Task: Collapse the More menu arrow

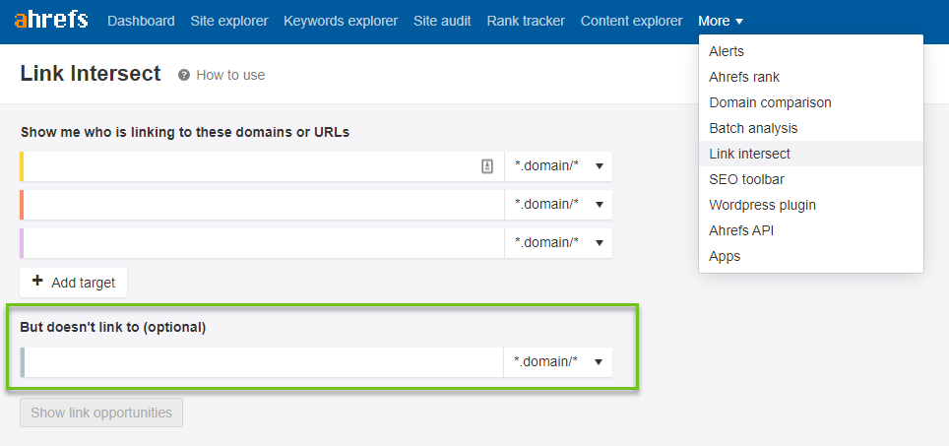Action: tap(739, 22)
